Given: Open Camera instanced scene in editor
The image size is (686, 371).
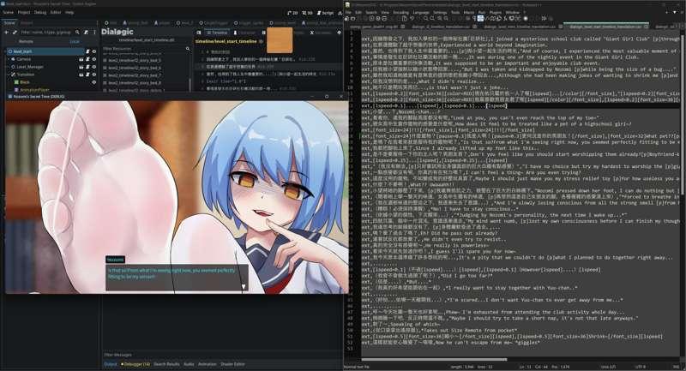Looking at the screenshot, I should pyautogui.click(x=81, y=59).
